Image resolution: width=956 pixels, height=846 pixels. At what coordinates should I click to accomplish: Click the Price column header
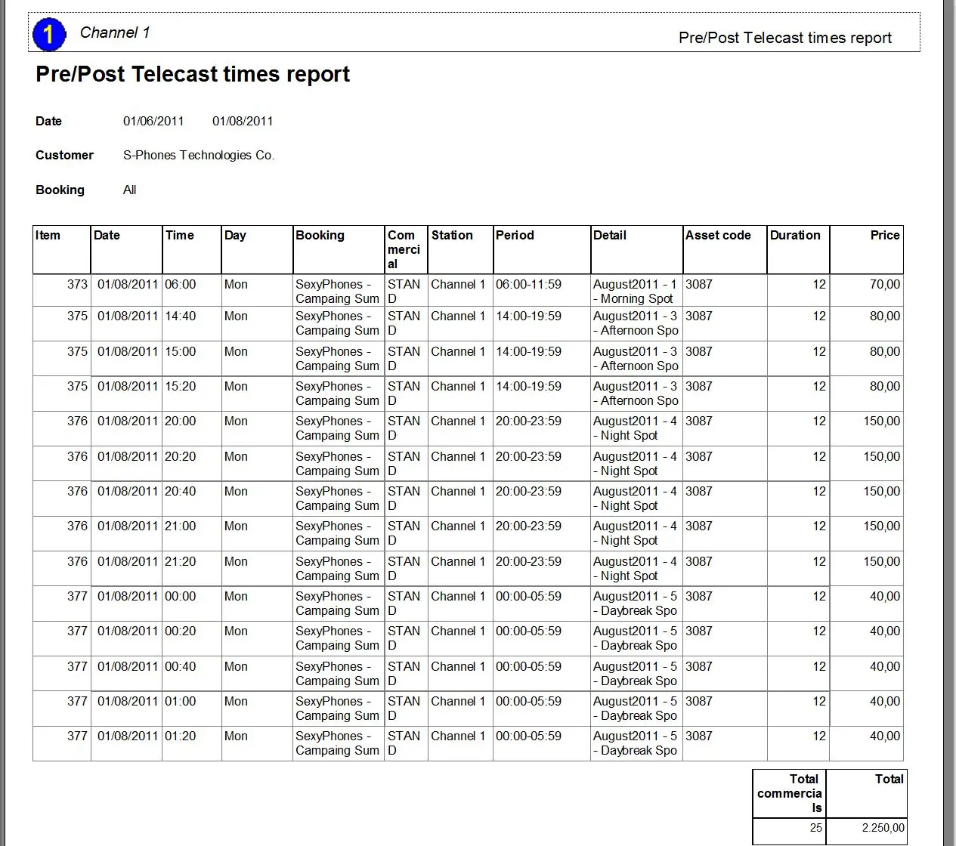point(884,235)
